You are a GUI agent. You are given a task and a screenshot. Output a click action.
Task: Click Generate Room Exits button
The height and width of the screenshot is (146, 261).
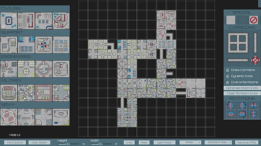click(242, 88)
